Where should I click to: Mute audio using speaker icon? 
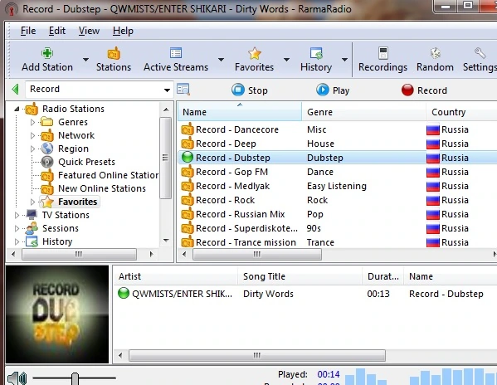click(17, 378)
